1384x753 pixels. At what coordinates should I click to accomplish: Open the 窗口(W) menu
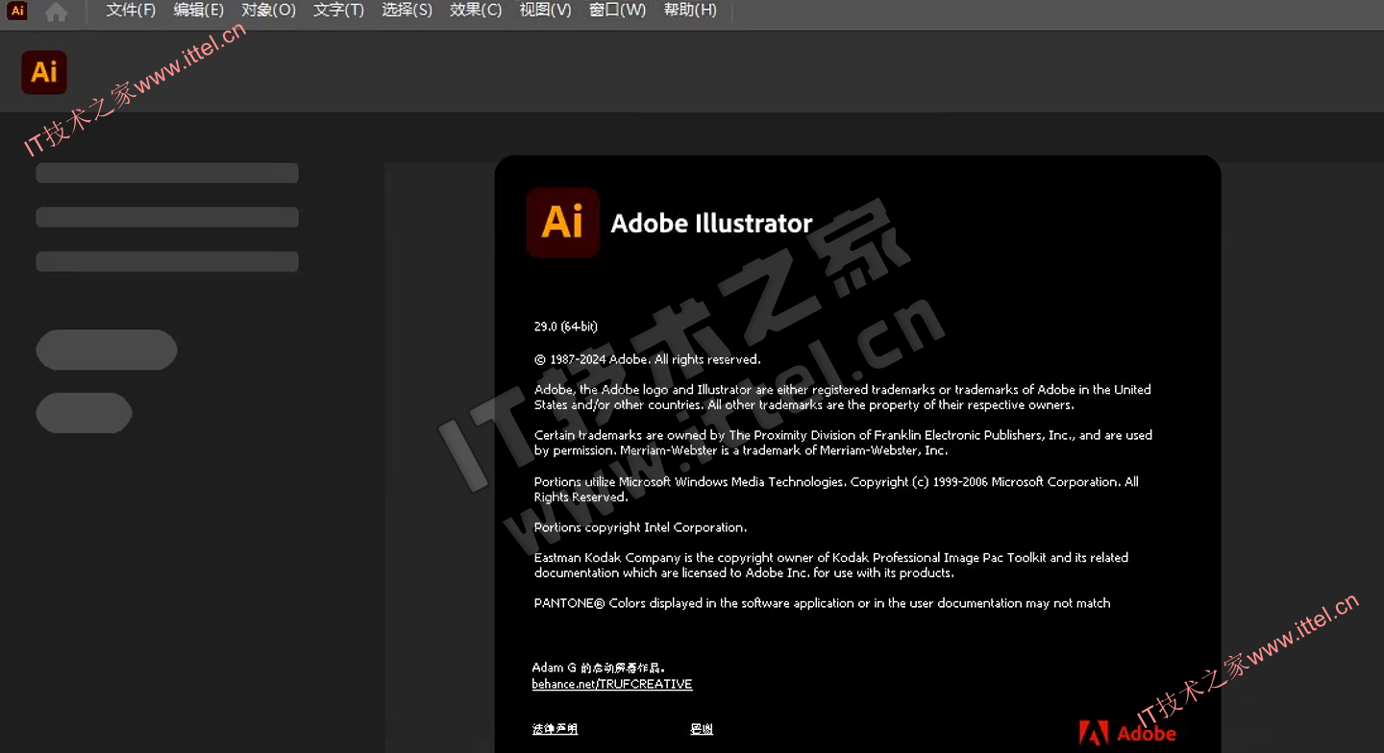617,10
